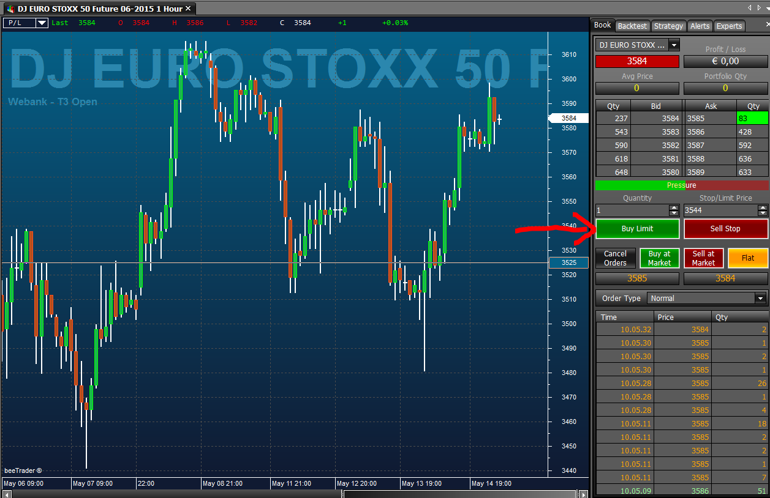
Task: Move the chart left with the scroll arrow
Action: pyautogui.click(x=6, y=494)
